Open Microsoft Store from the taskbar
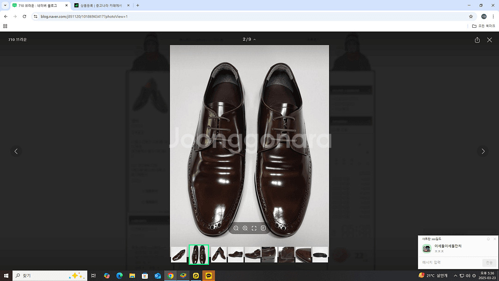The height and width of the screenshot is (281, 499). (145, 275)
